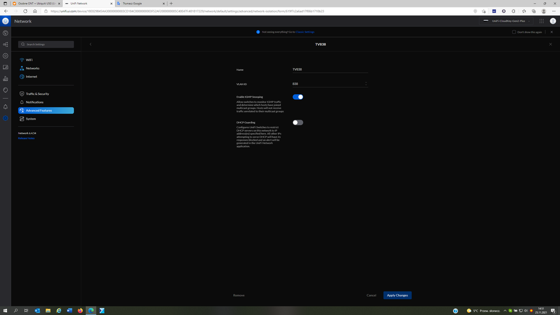Open Firefox from the Windows taskbar
The width and height of the screenshot is (560, 315).
pos(80,311)
